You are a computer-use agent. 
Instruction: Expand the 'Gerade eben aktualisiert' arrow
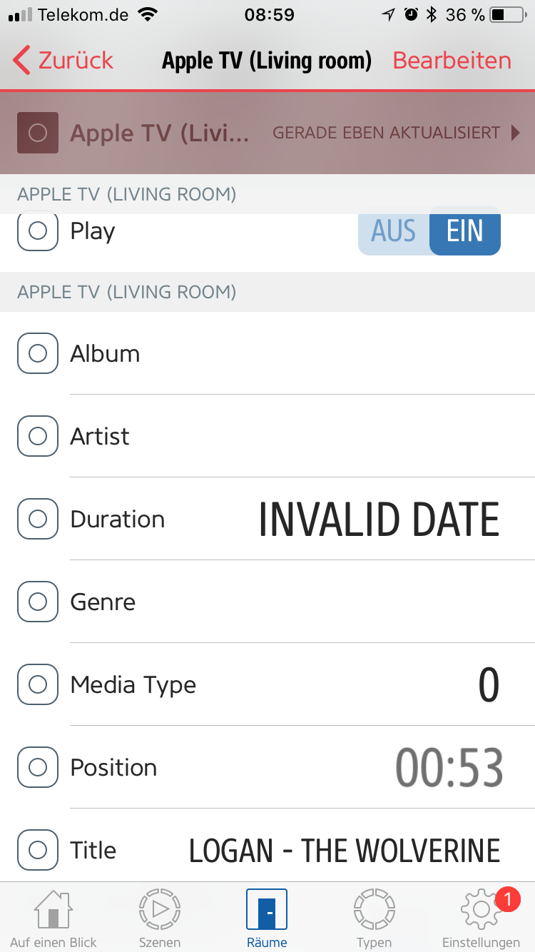516,133
